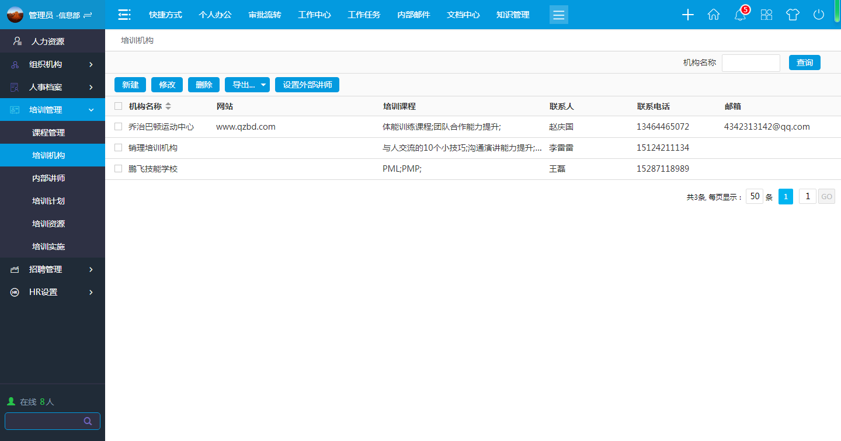This screenshot has height=441, width=841.
Task: Open notifications bell with 5 alerts
Action: (740, 15)
